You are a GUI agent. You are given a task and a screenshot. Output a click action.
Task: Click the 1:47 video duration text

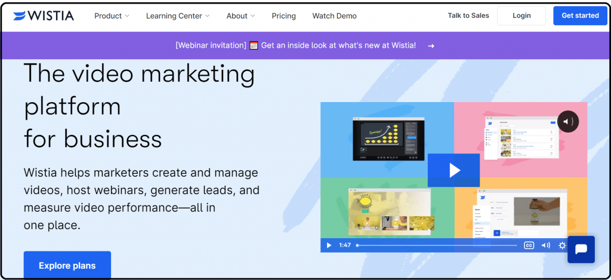(x=345, y=245)
